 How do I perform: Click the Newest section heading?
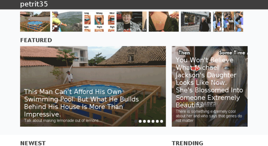click(33, 143)
